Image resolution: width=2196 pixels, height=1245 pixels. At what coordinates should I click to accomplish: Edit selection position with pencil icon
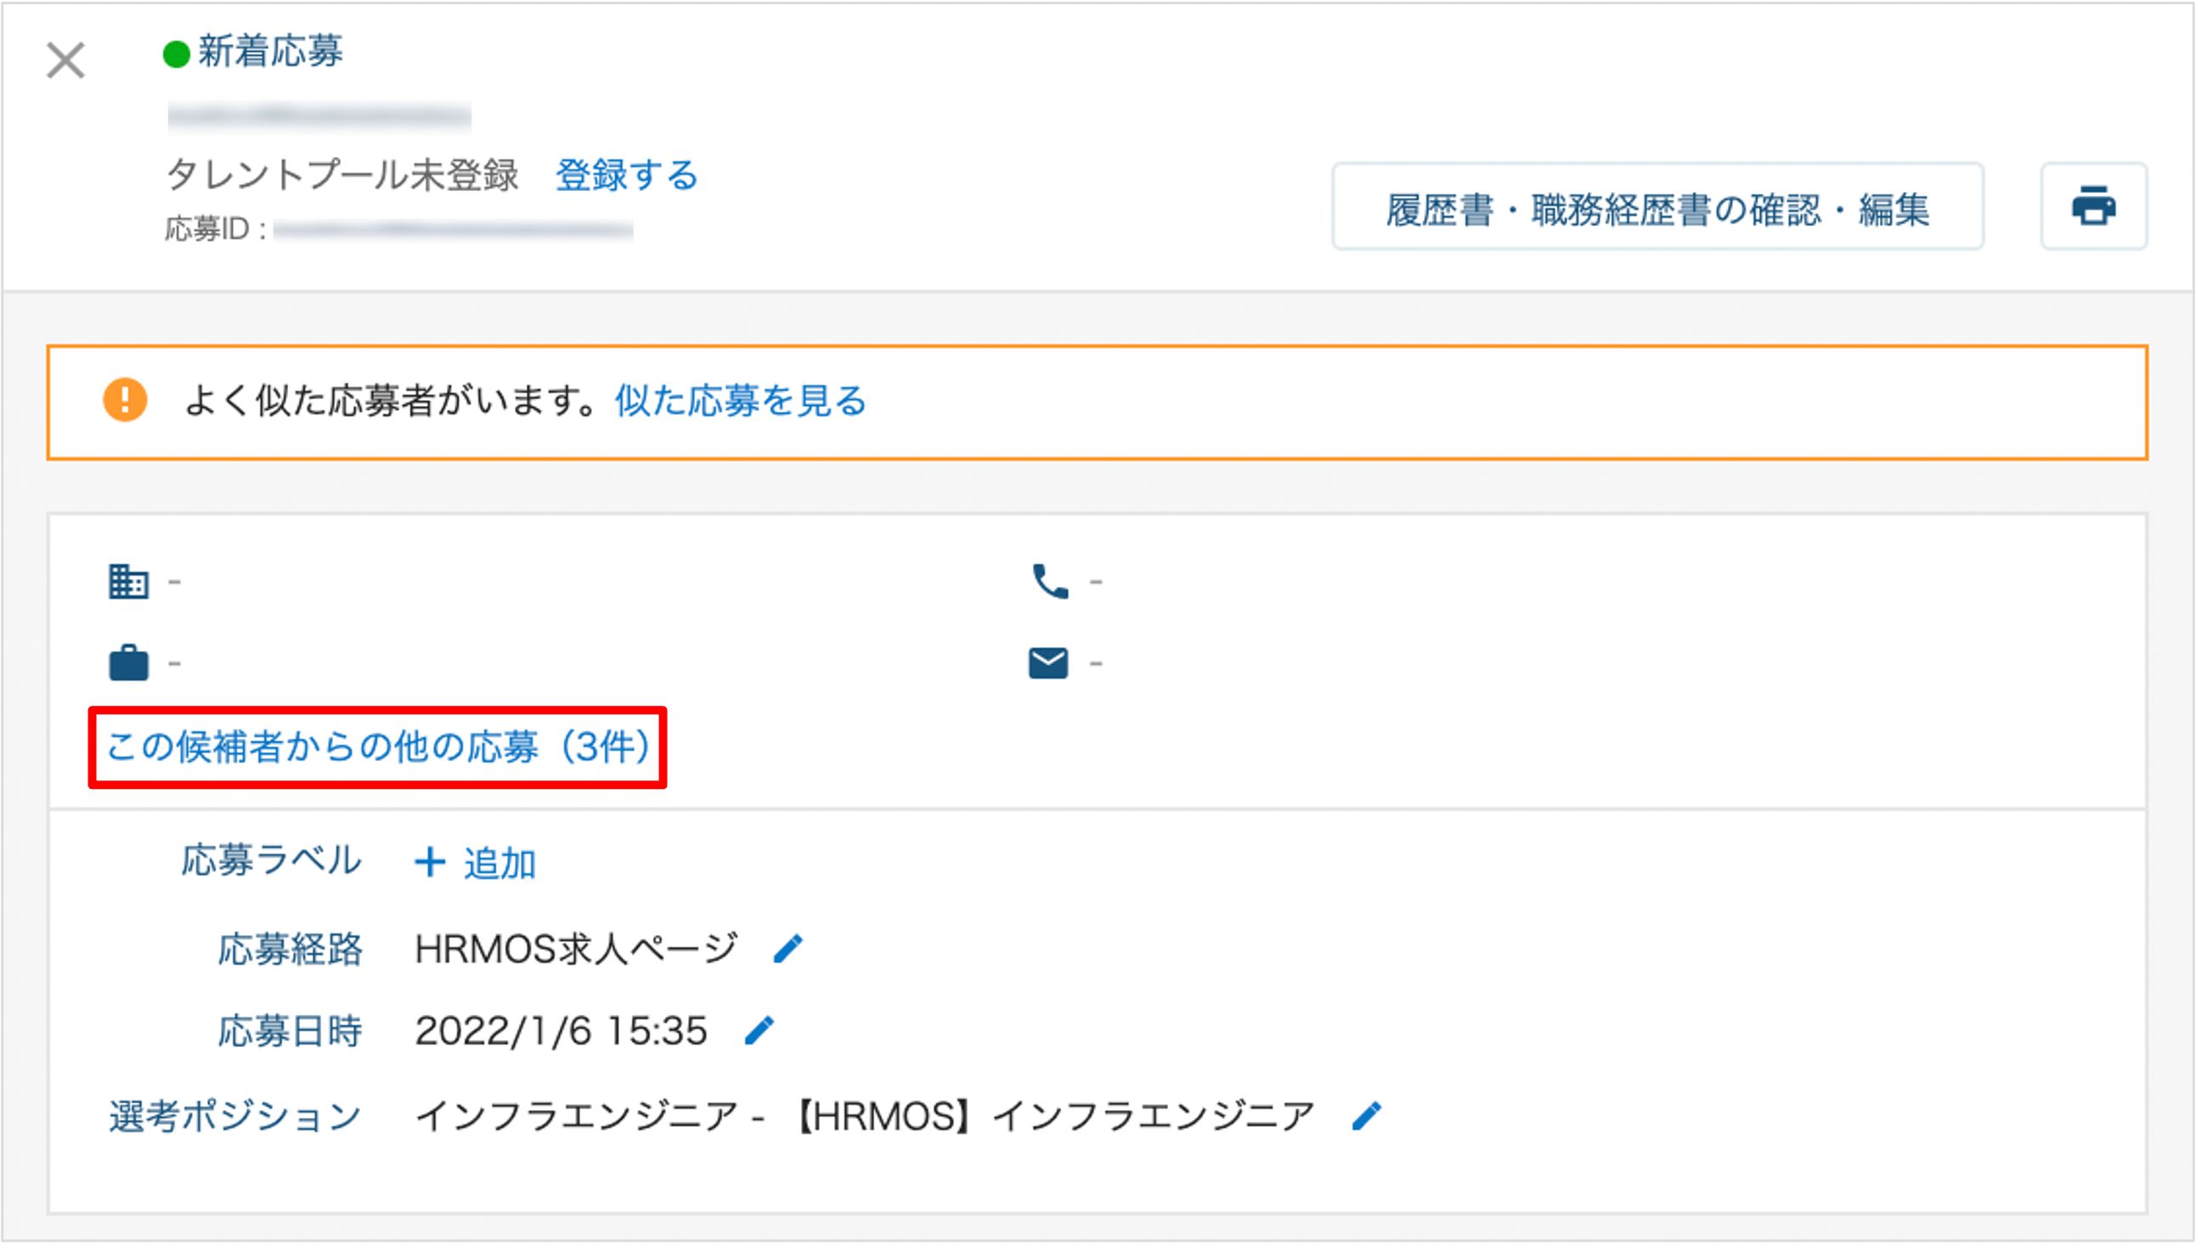(x=1366, y=1116)
